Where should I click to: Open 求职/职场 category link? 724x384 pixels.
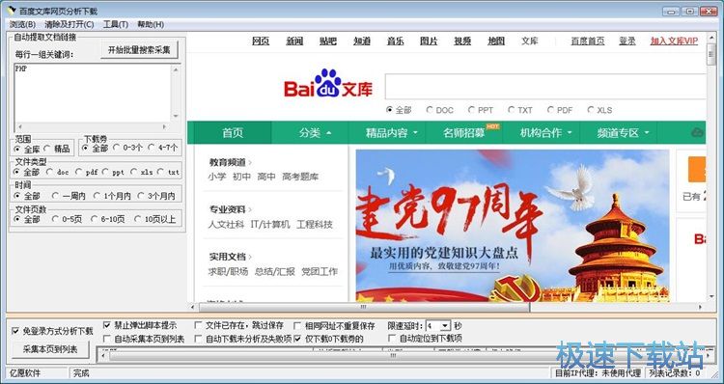pos(228,272)
